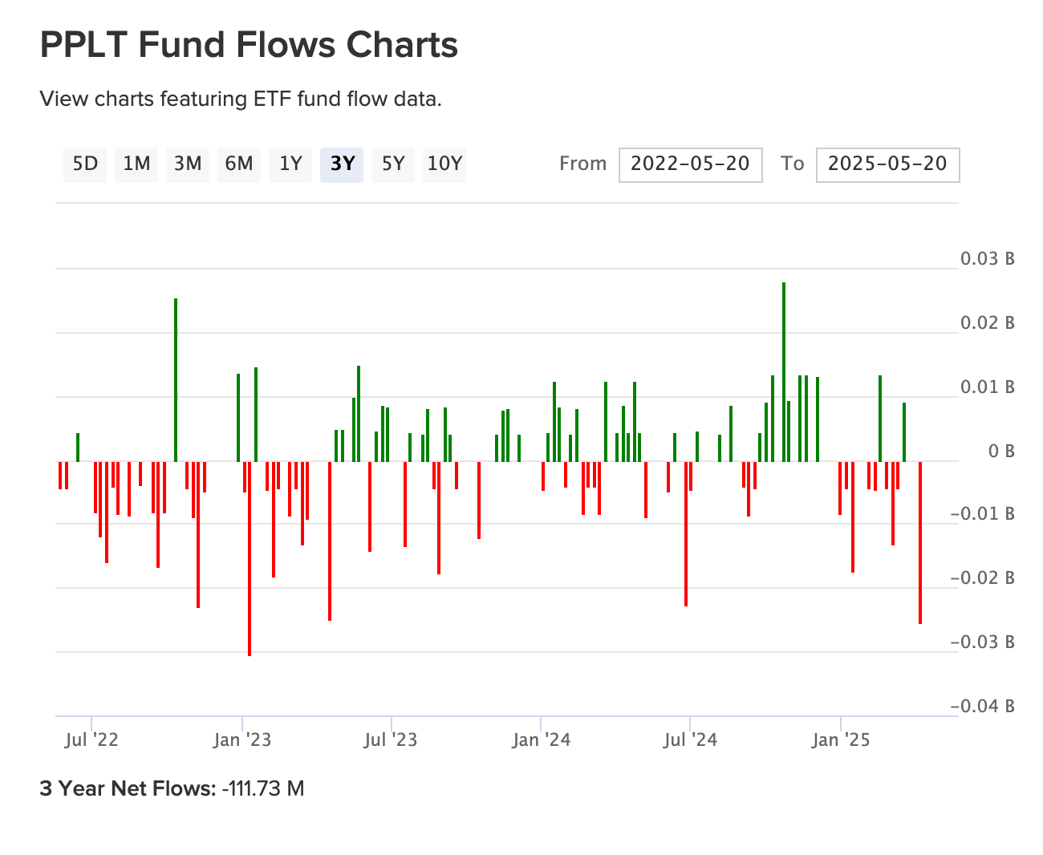Select the 5D time range
The image size is (1043, 855).
85,164
